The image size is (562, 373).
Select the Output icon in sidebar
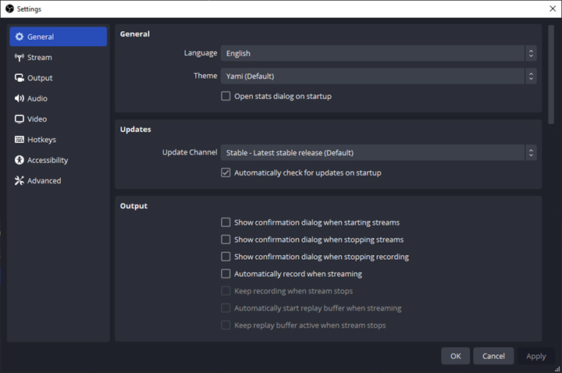[x=20, y=78]
